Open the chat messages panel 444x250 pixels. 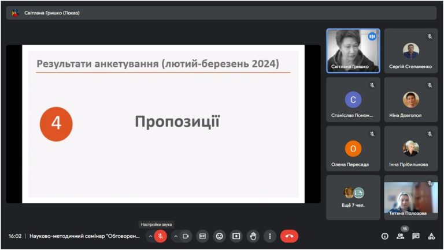click(416, 236)
